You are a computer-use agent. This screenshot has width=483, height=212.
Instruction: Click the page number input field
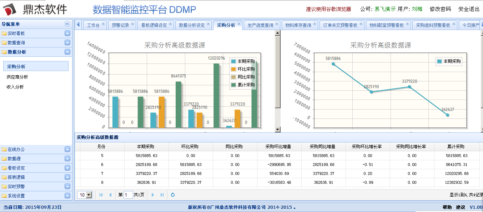(x=128, y=195)
